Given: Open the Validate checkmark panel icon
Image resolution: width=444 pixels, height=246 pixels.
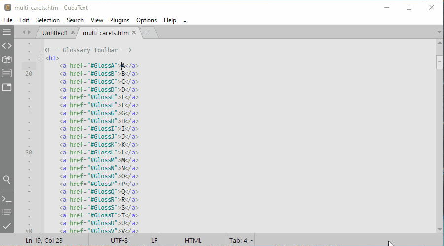Looking at the screenshot, I should pos(7,226).
